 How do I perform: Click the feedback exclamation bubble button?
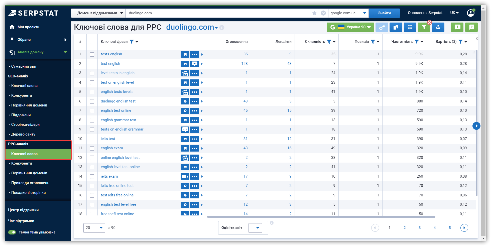pyautogui.click(x=457, y=27)
